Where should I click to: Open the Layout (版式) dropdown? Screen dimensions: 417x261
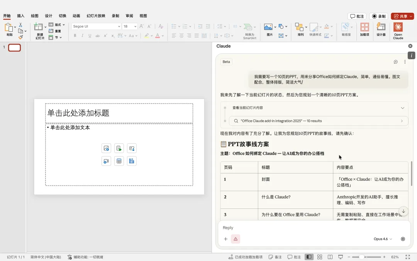57,24
